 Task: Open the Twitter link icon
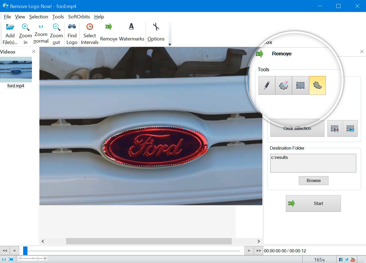pyautogui.click(x=347, y=260)
